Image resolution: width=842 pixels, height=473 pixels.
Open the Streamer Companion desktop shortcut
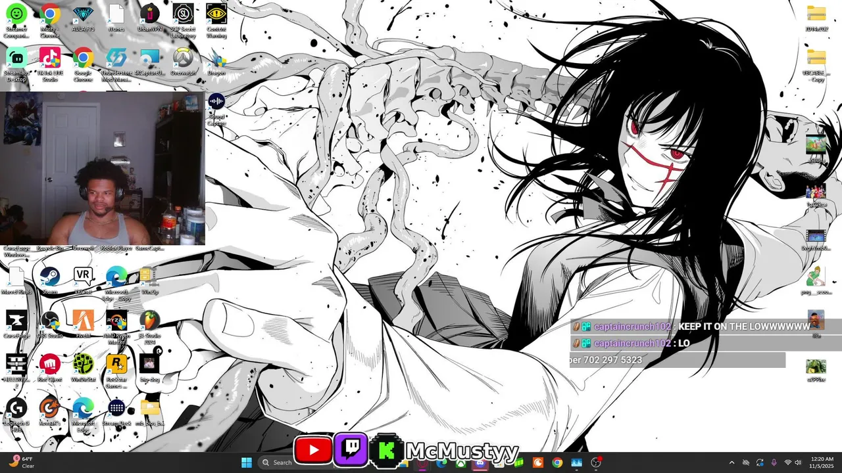[16, 21]
